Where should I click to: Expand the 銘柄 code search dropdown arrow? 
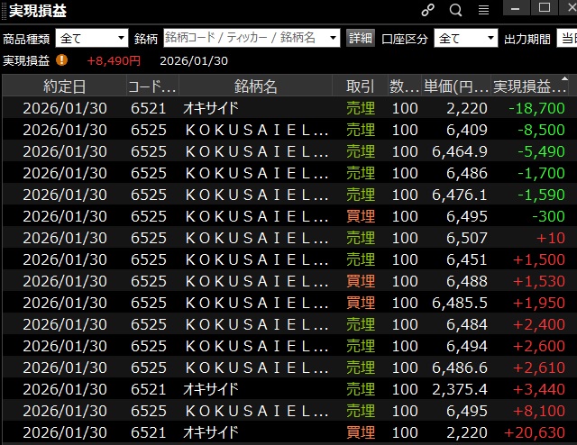(x=333, y=38)
